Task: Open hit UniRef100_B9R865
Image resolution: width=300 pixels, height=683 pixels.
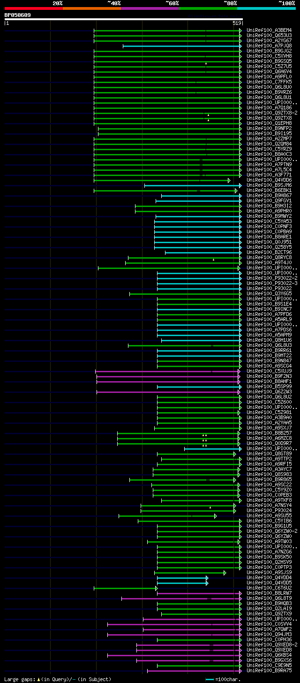Action: (269, 480)
